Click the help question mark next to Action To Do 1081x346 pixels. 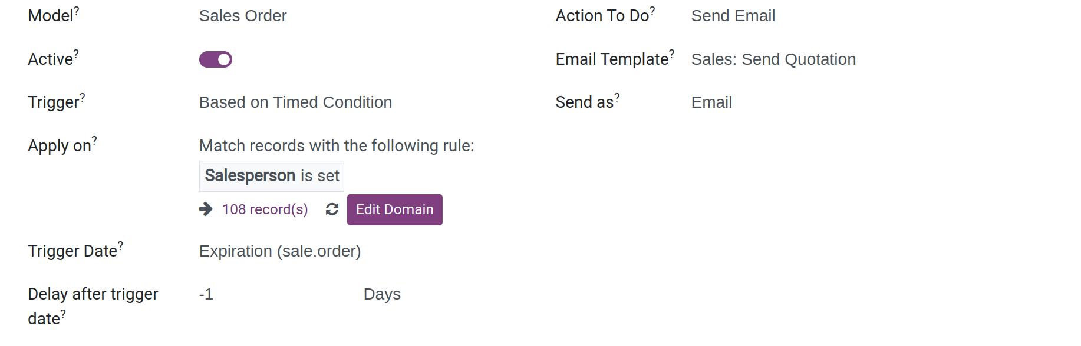tap(652, 11)
